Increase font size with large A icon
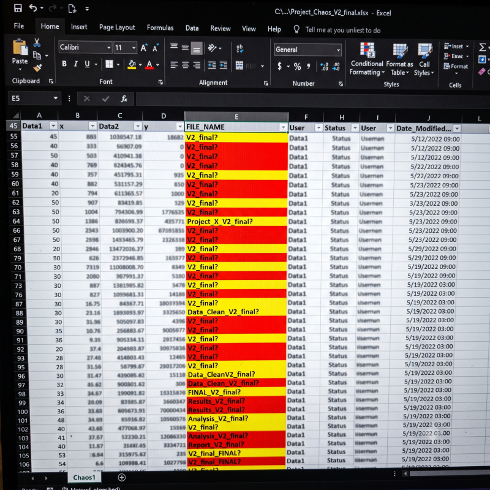 click(x=144, y=48)
